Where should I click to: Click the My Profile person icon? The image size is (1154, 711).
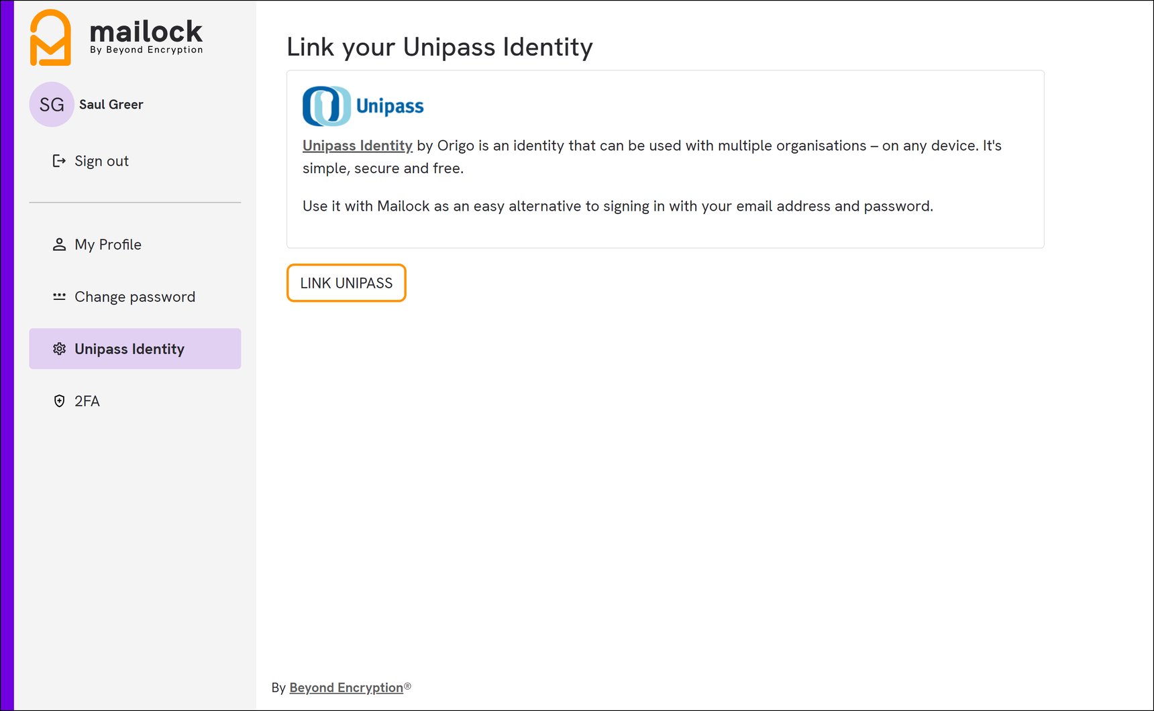[59, 244]
